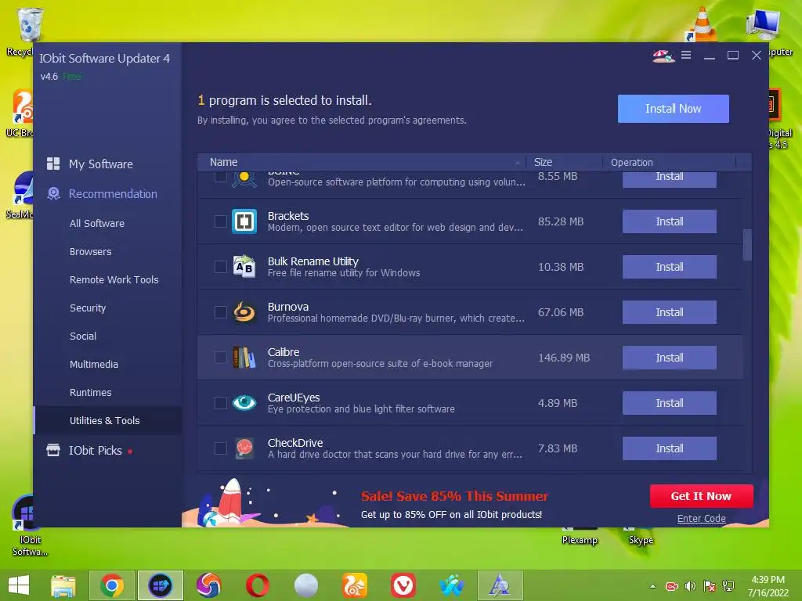
Task: Click the Recommendation badge icon
Action: (53, 194)
